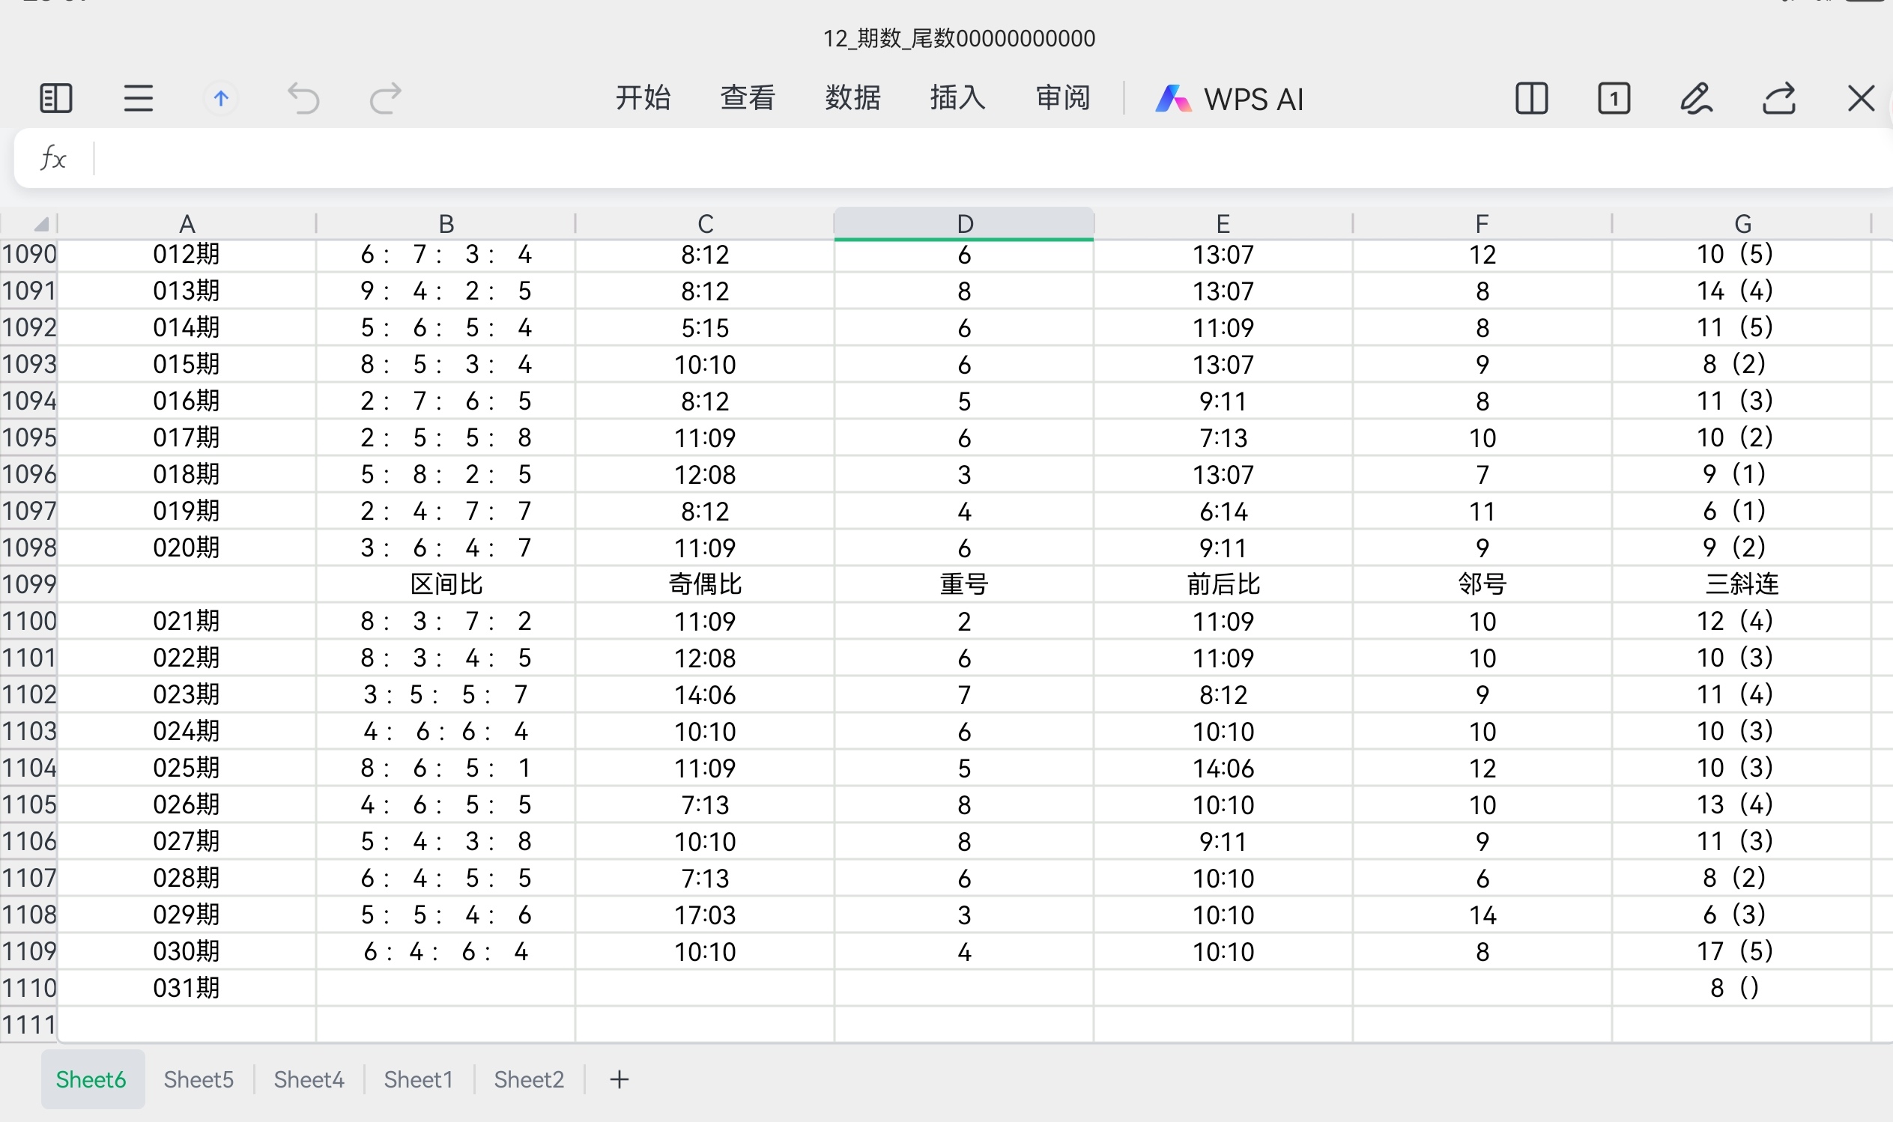Click the formula bar input field

point(983,159)
